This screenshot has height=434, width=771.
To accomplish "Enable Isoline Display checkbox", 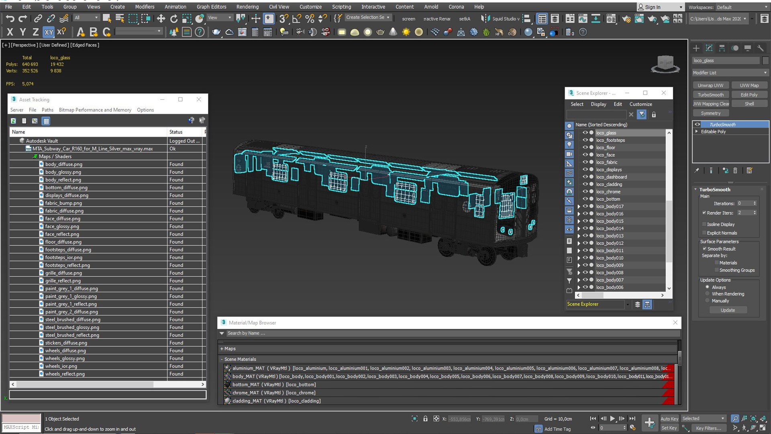I will point(704,224).
